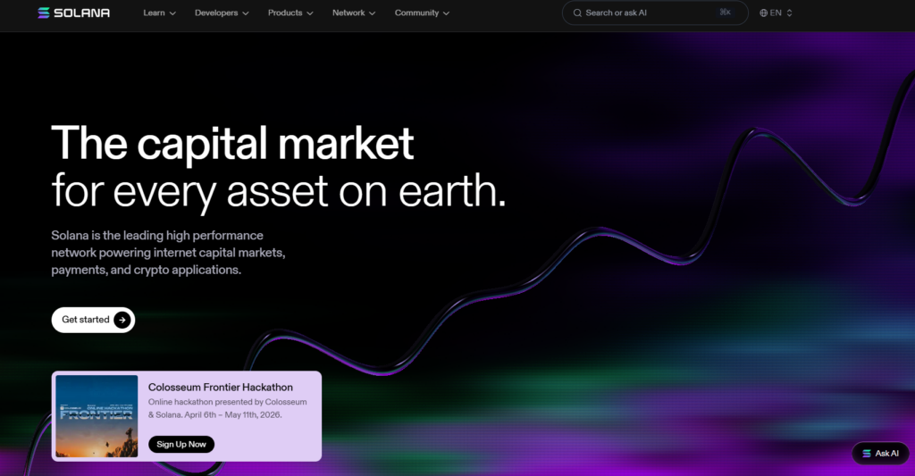
Task: Click the Solana logo in header
Action: [x=73, y=13]
